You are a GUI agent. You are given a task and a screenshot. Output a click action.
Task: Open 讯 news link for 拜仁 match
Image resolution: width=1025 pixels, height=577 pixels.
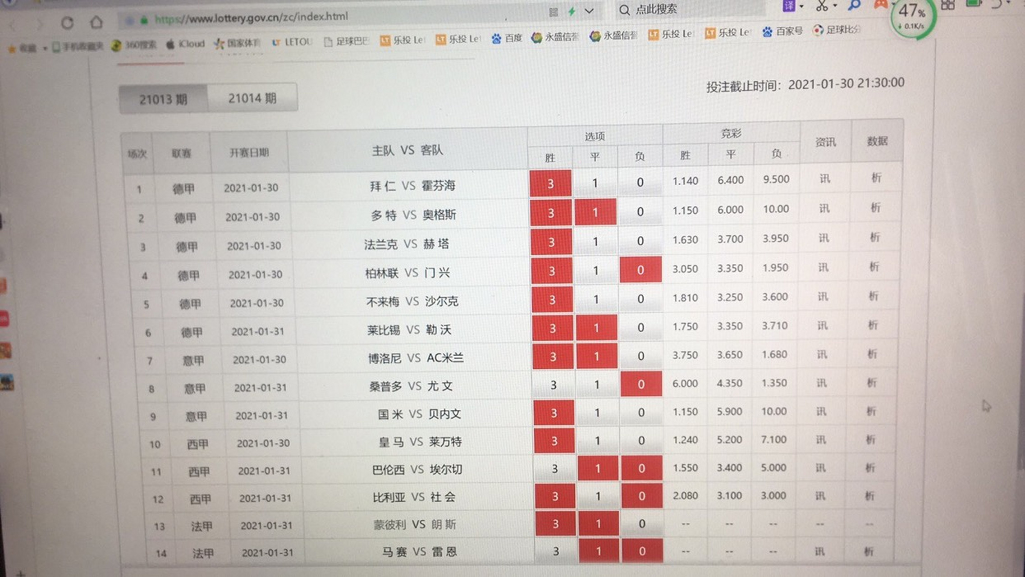[825, 179]
